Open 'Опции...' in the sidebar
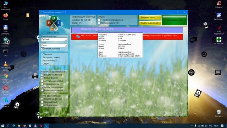This screenshot has height=128, width=227. [x=46, y=64]
